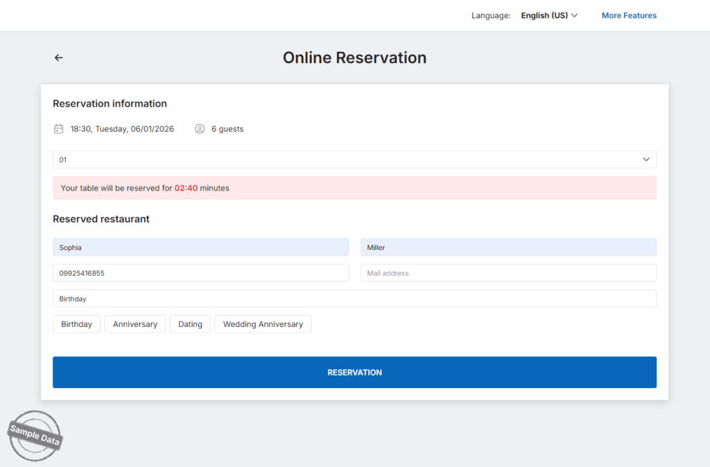This screenshot has height=467, width=710.
Task: Click the phone number field
Action: 200,273
